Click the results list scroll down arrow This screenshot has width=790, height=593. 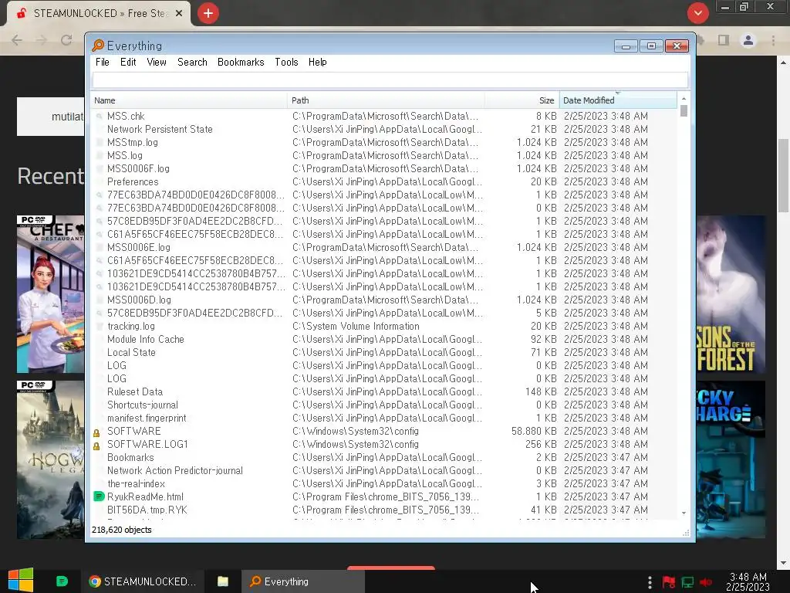coord(684,513)
